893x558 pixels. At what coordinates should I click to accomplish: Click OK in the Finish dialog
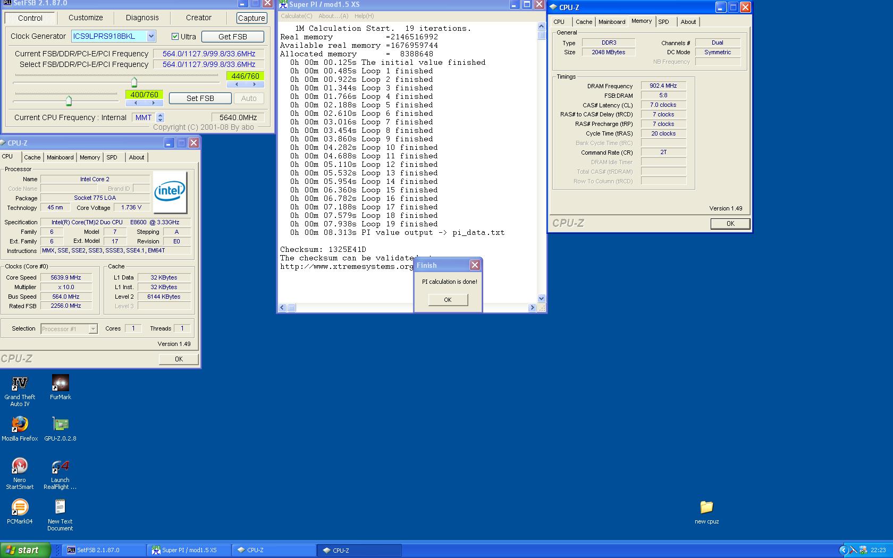pyautogui.click(x=448, y=300)
